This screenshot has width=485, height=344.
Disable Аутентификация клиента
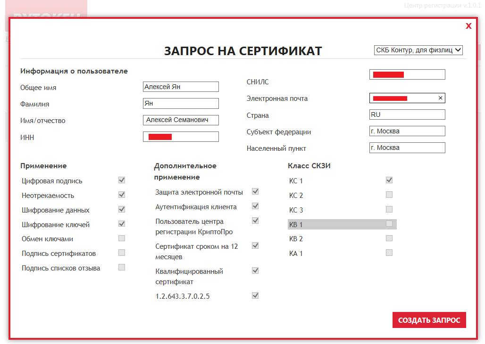click(255, 206)
